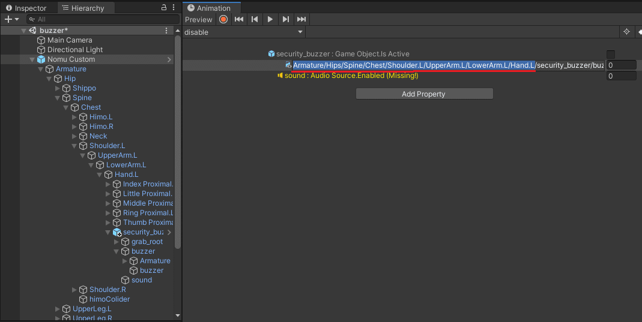Click the value field of the Armature path row
Screen dimensions: 642x322
[621, 65]
